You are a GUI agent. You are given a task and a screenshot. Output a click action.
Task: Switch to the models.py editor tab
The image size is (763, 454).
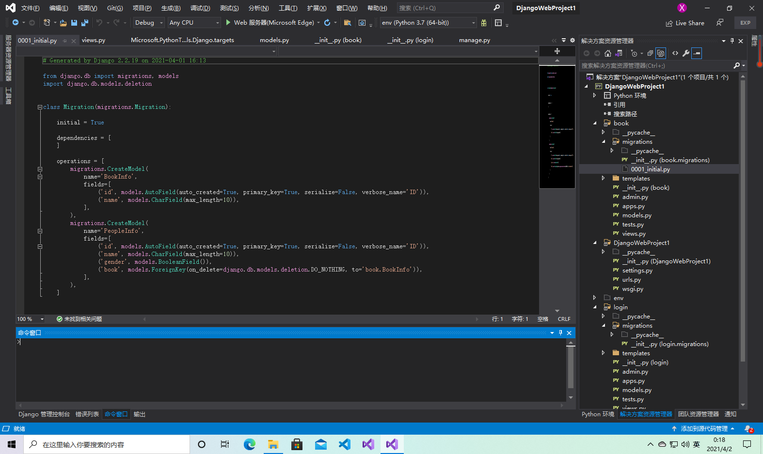click(274, 40)
